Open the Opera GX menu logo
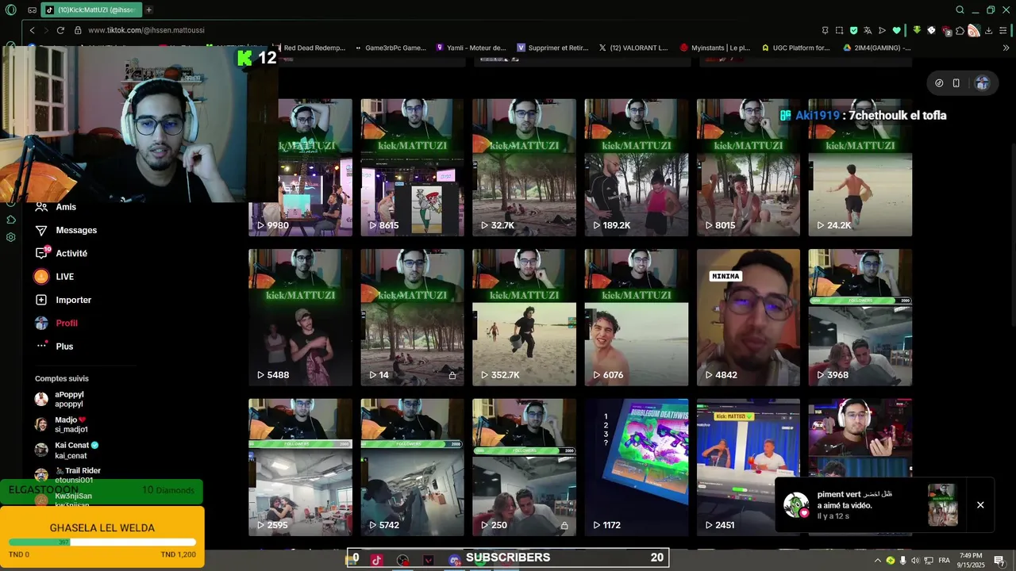 click(x=10, y=10)
